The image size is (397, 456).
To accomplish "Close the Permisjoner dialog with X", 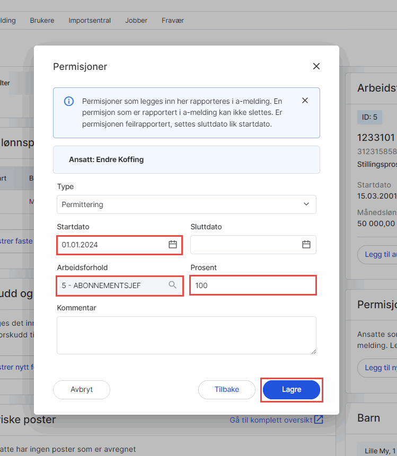I will [x=316, y=66].
